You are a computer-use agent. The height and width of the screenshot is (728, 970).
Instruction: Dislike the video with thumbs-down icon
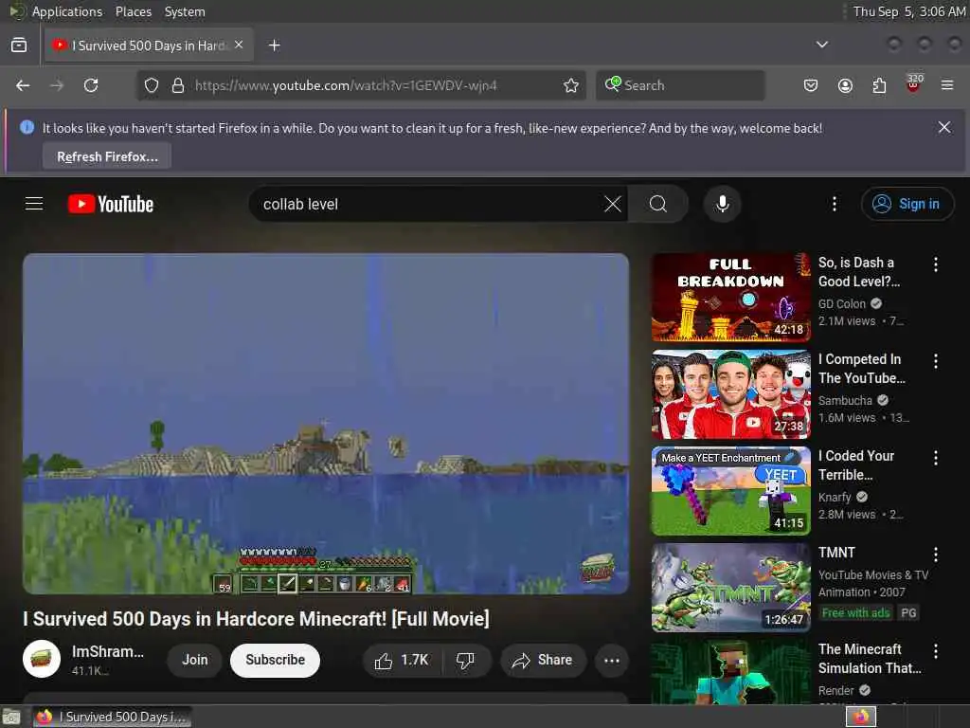(466, 660)
